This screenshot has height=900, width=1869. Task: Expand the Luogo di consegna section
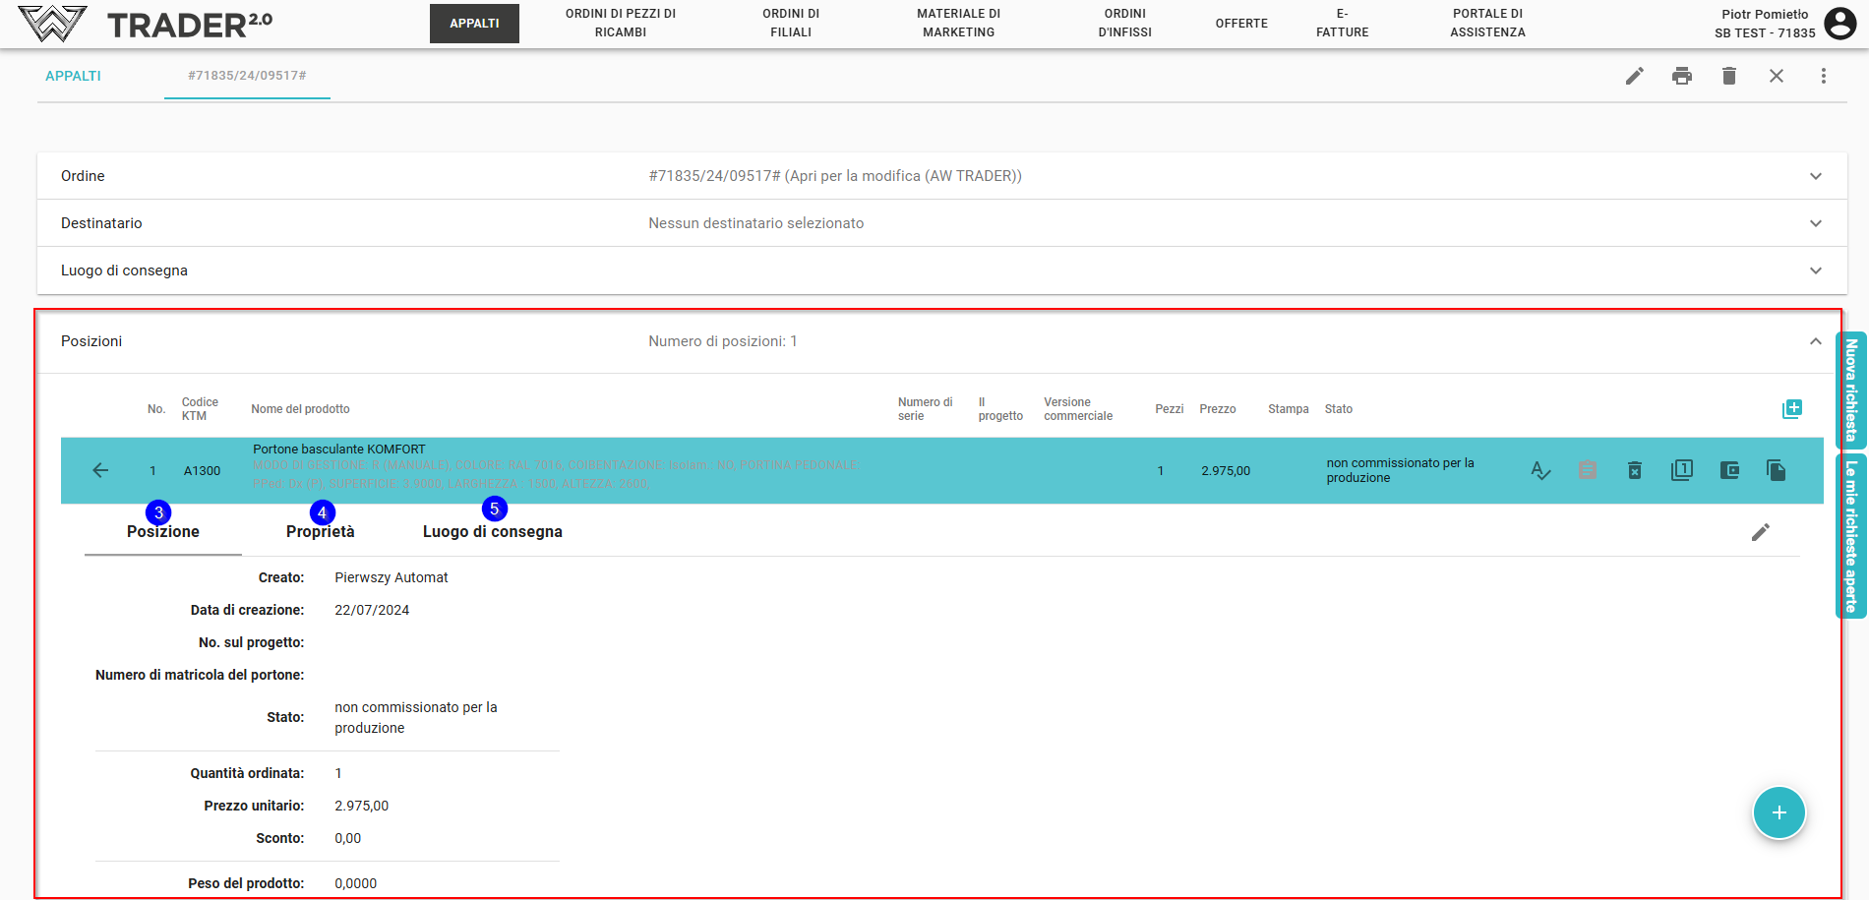1816,270
